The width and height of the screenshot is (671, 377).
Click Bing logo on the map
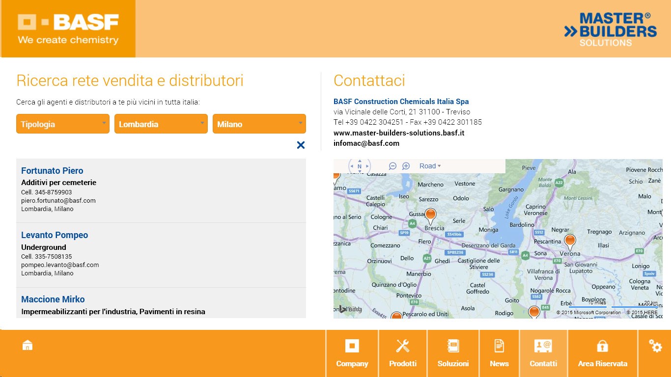(351, 309)
